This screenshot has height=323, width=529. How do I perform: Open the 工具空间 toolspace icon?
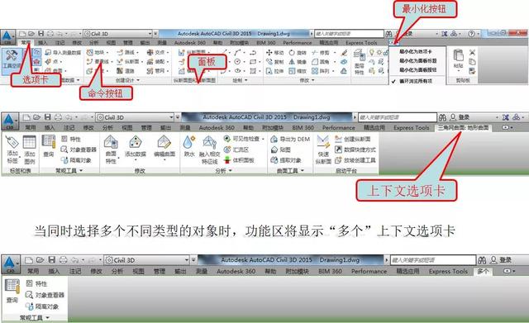[x=12, y=56]
